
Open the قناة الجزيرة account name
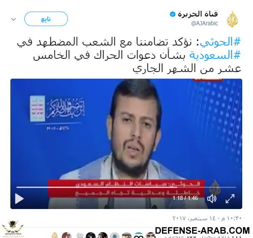pyautogui.click(x=198, y=14)
